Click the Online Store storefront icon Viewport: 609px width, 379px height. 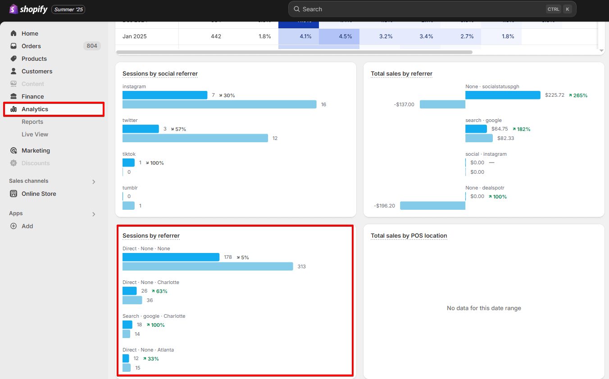14,194
